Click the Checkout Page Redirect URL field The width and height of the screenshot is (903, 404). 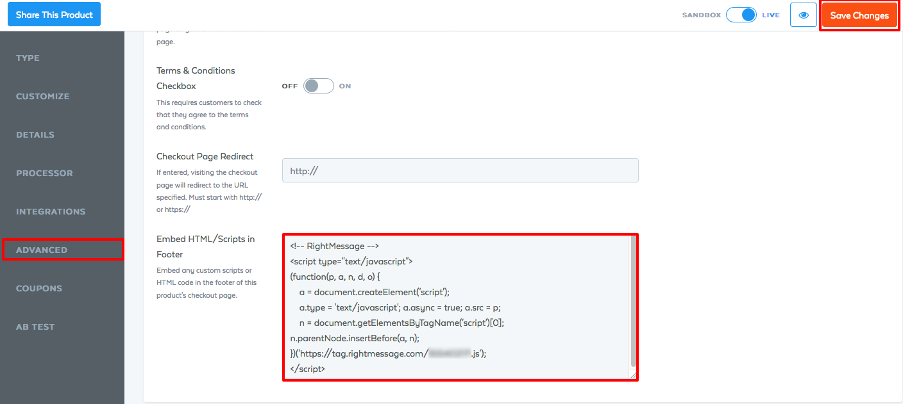pyautogui.click(x=460, y=170)
